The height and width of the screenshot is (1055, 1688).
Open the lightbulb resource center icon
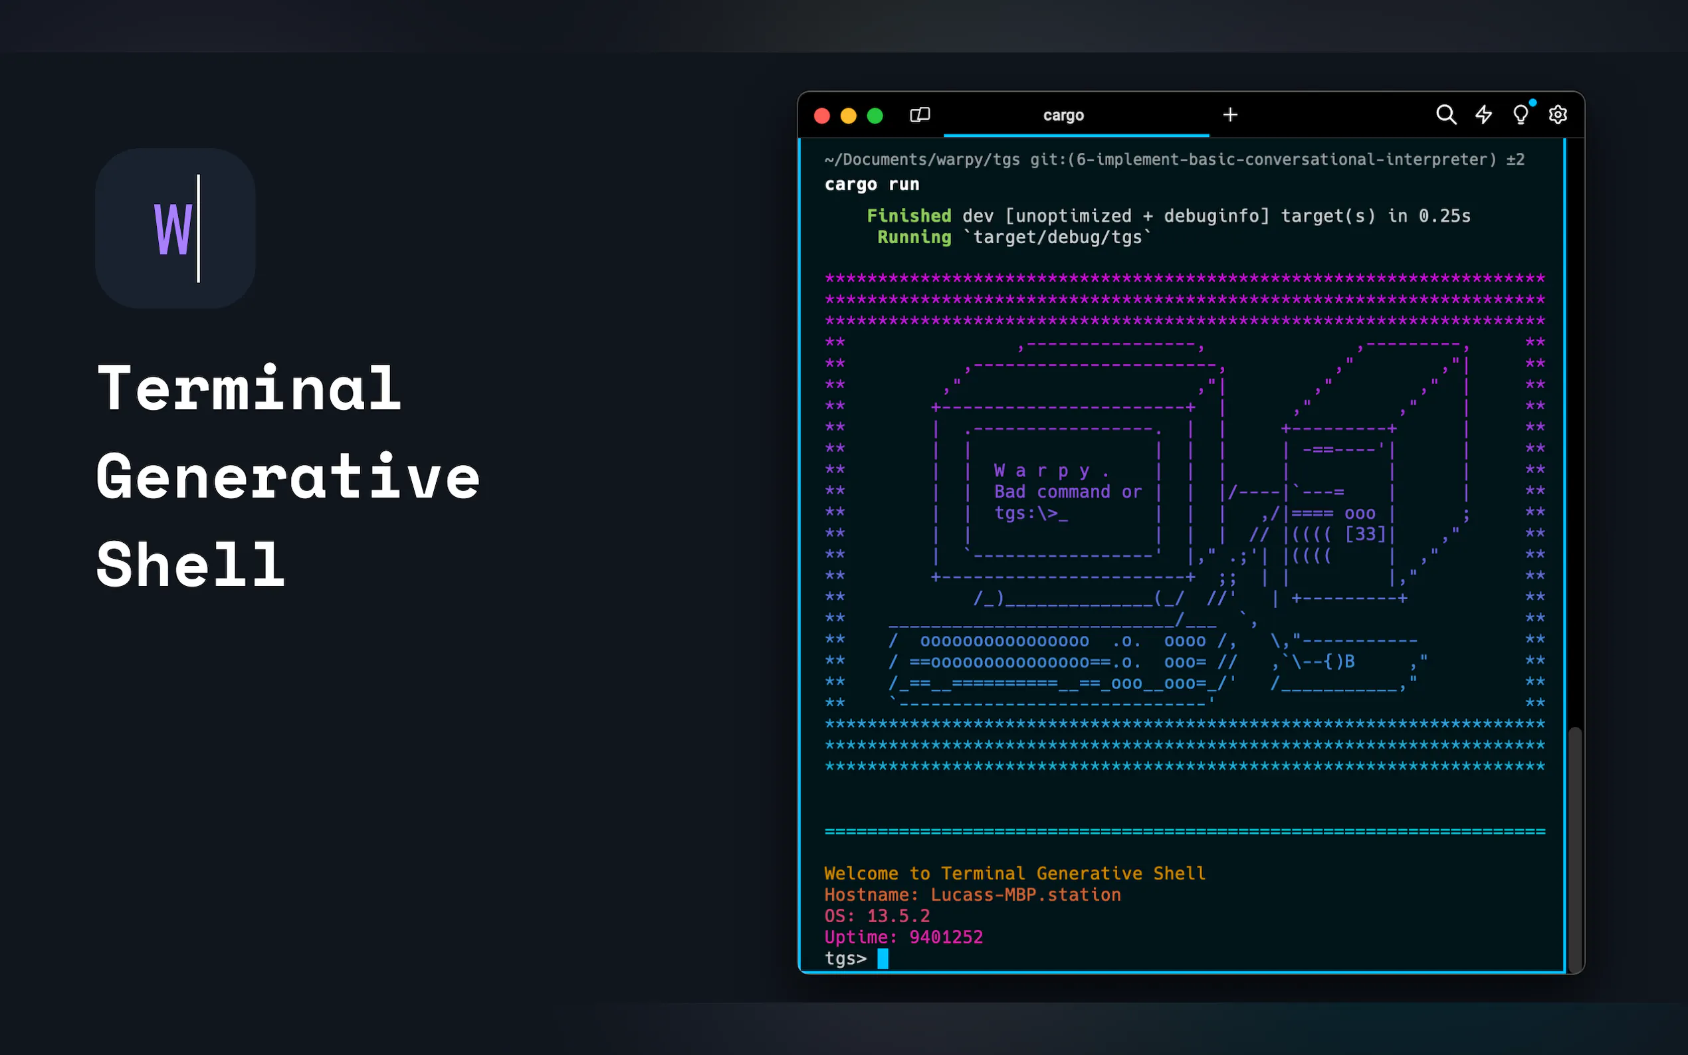click(x=1521, y=115)
